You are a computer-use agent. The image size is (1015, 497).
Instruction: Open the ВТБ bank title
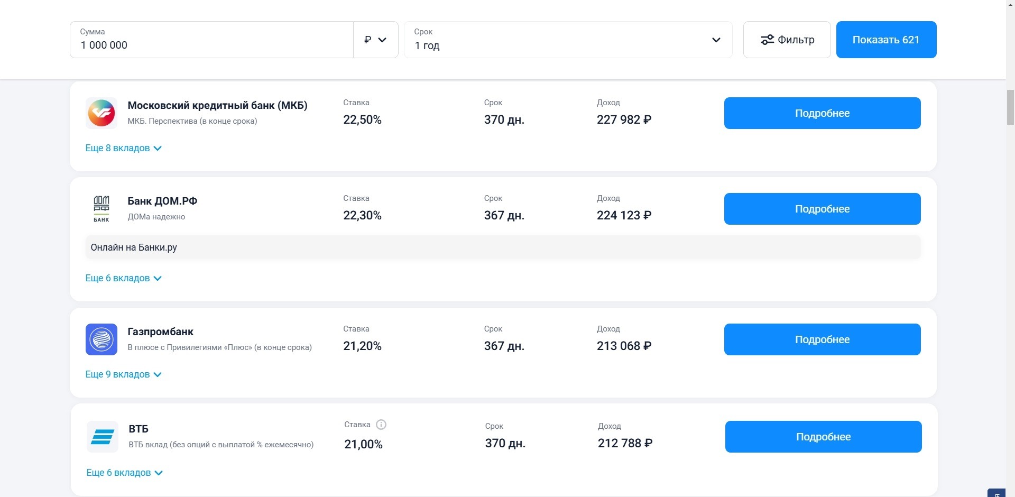[x=139, y=429]
